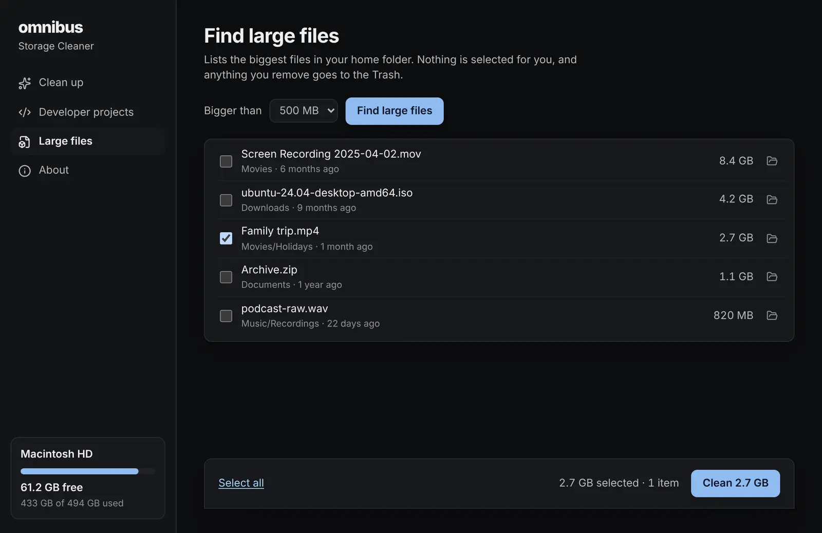Click the 'Bigger than' label
The height and width of the screenshot is (533, 822).
[x=233, y=111]
